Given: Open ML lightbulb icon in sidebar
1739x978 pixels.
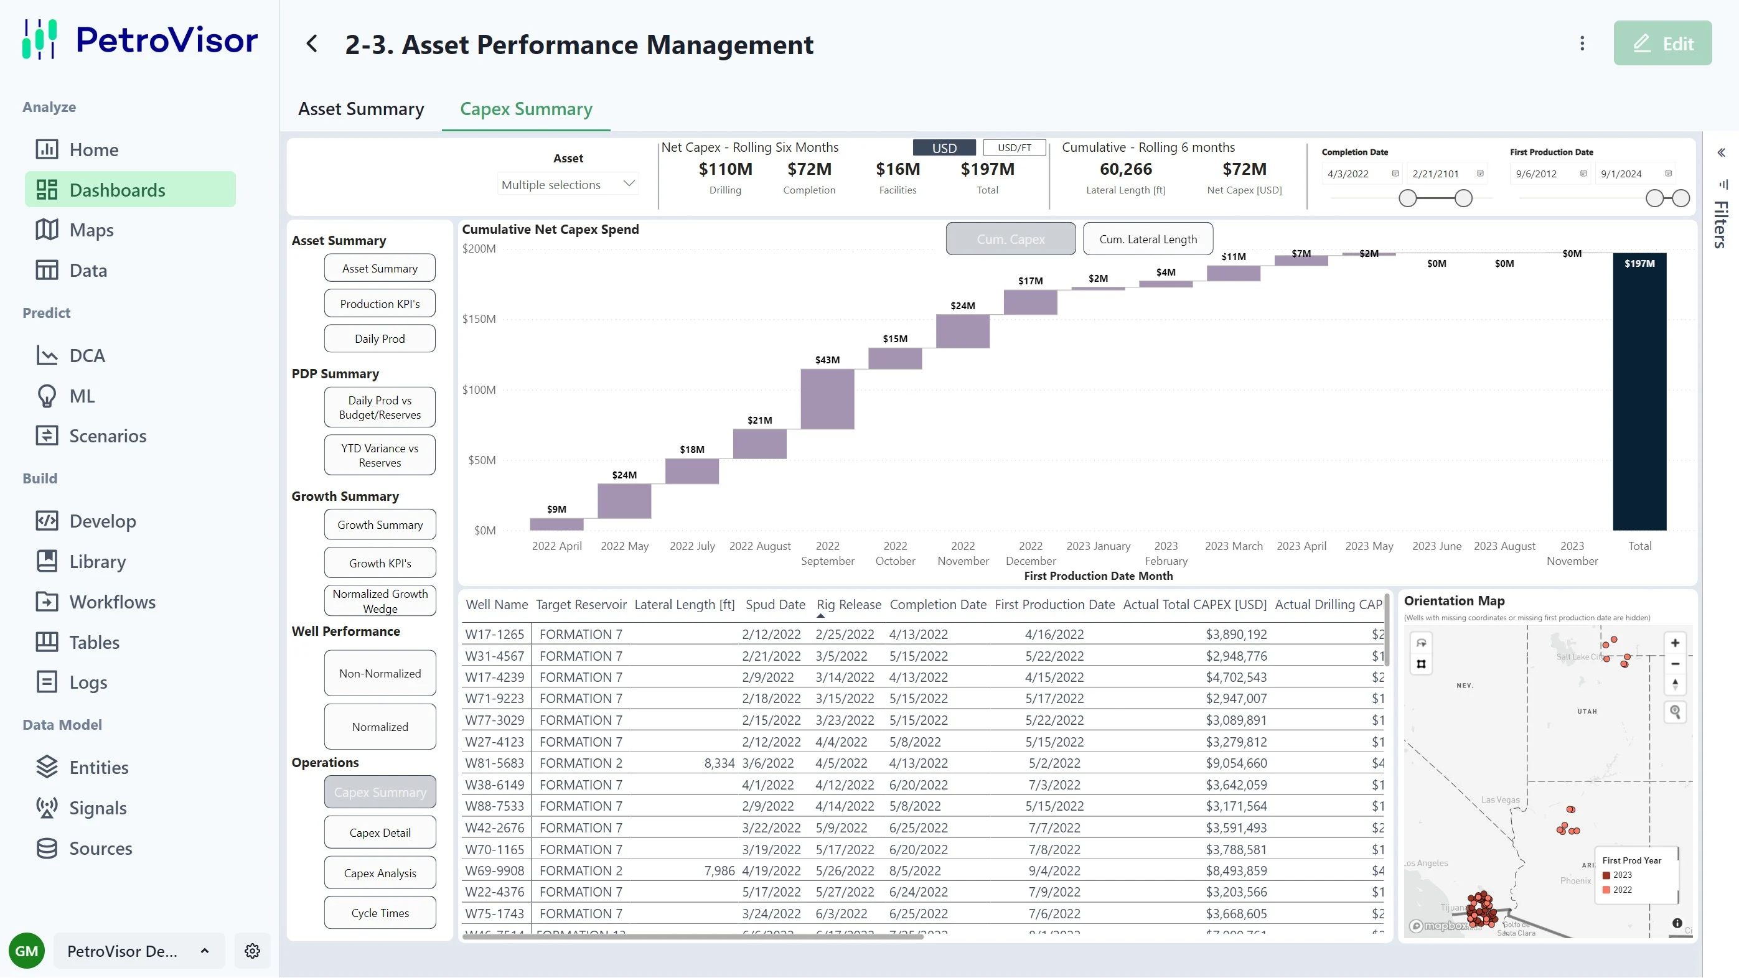Looking at the screenshot, I should pos(47,396).
